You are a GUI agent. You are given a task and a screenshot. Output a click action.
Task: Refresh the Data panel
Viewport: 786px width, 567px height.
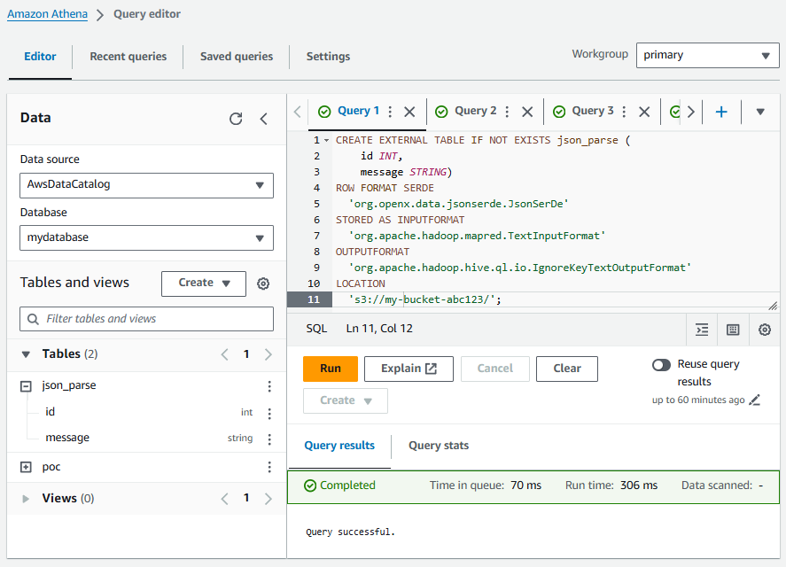click(236, 119)
